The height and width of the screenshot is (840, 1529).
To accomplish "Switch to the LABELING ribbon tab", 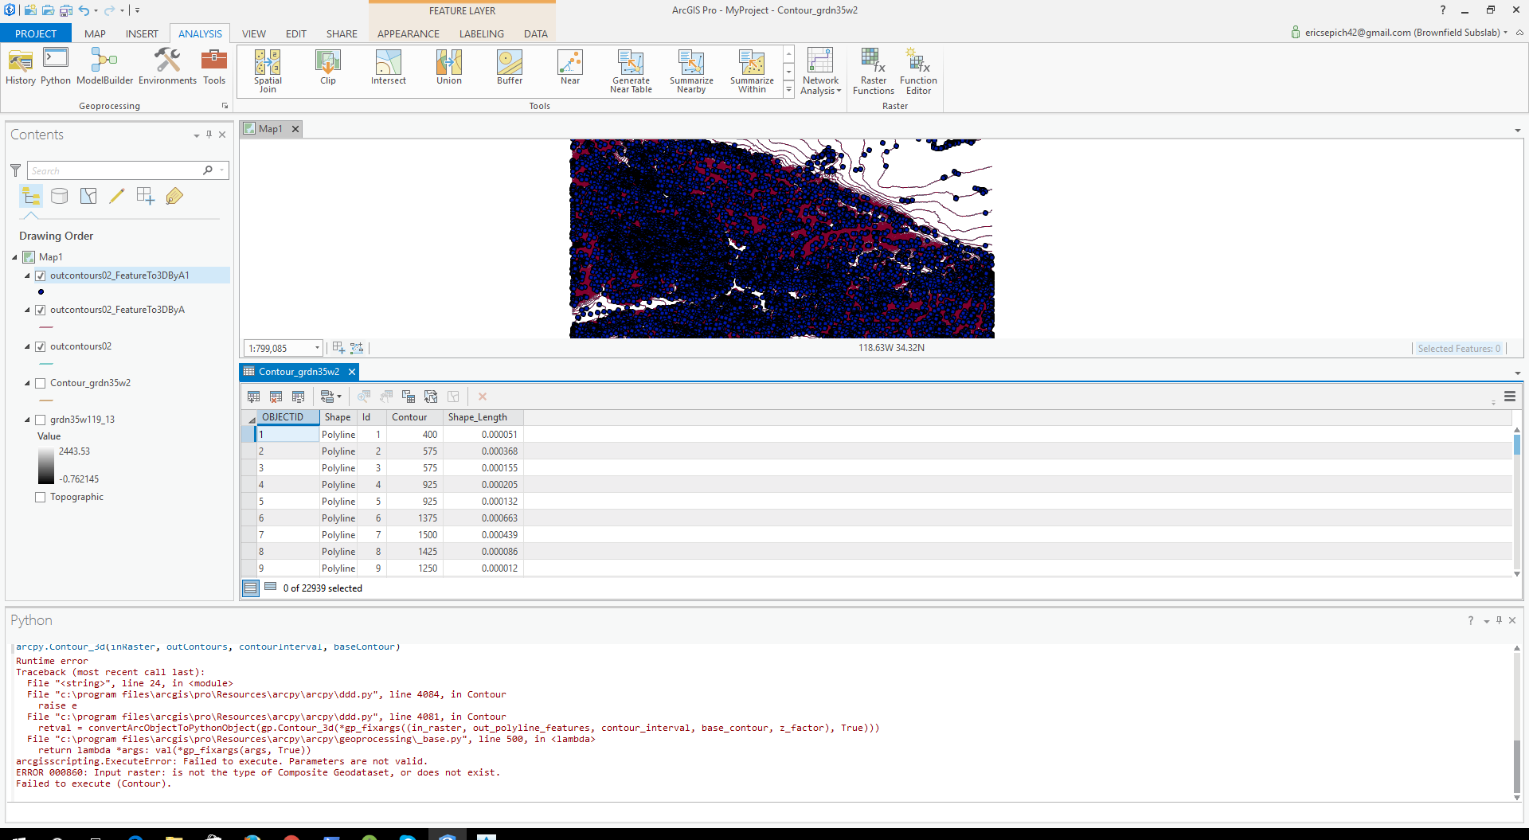I will tap(482, 33).
